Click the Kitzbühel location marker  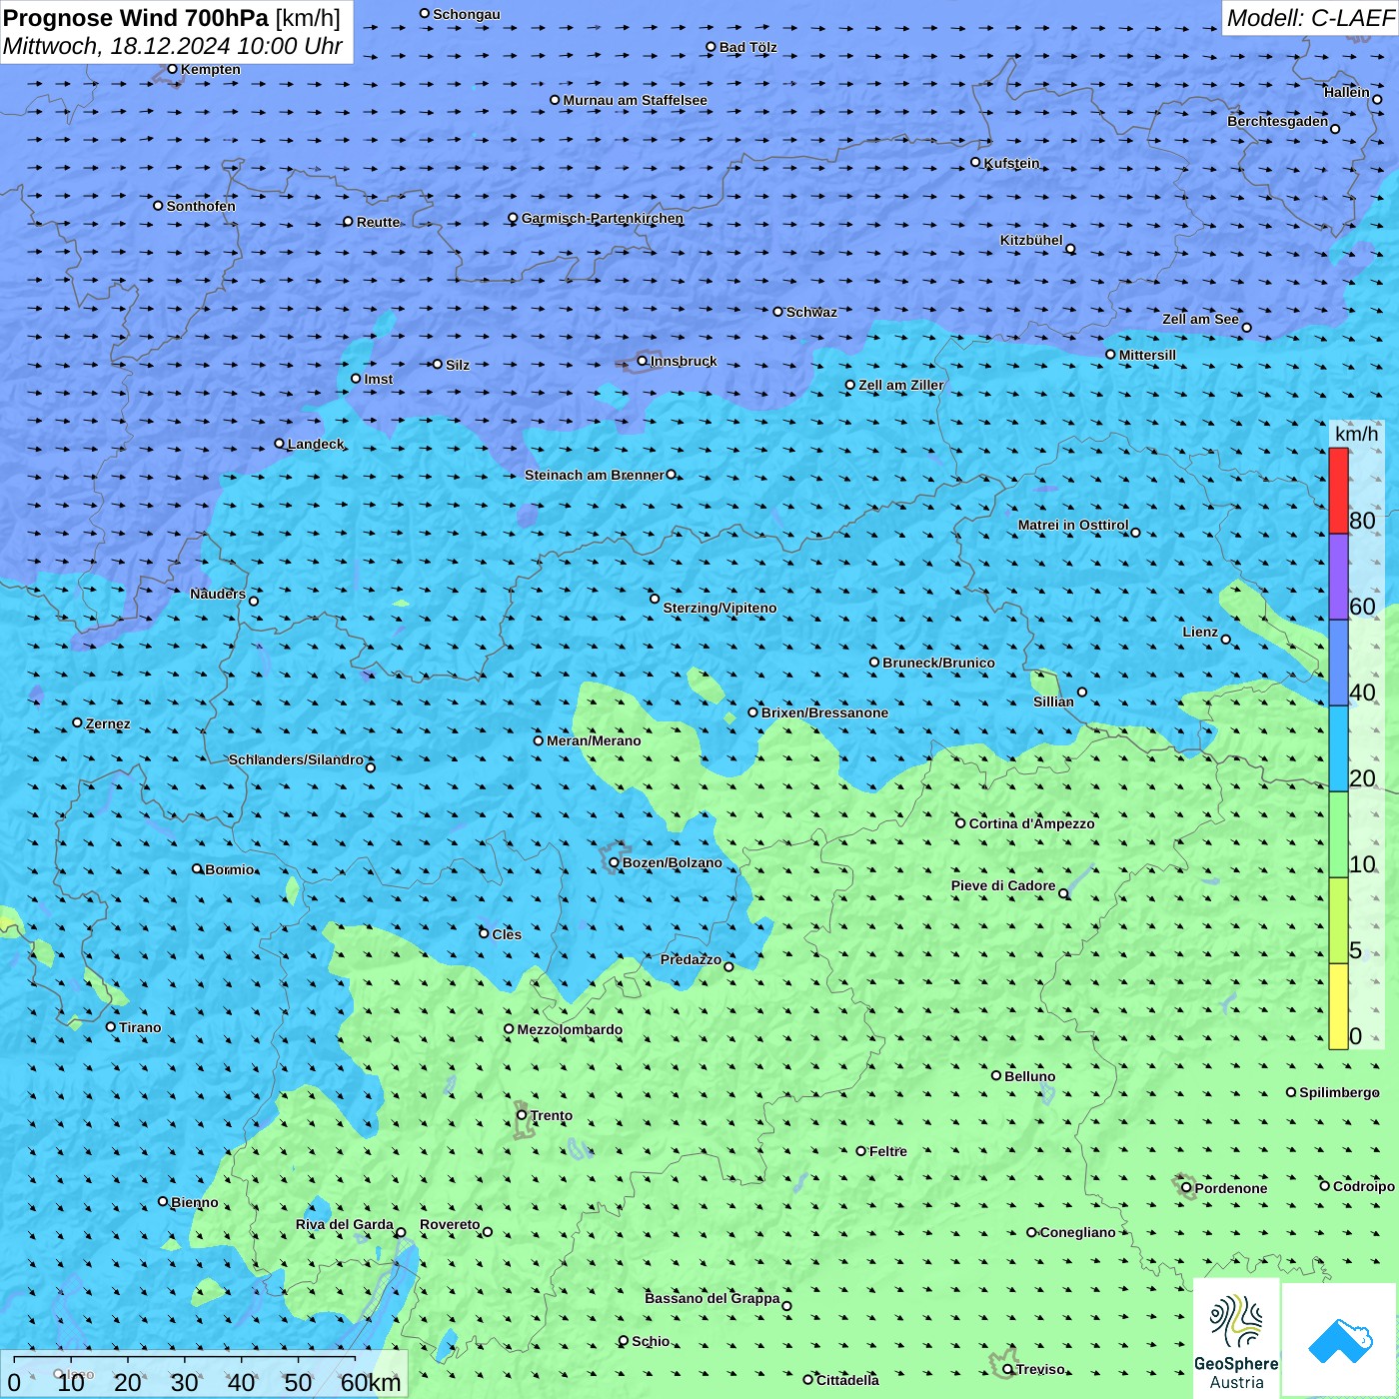click(x=1070, y=249)
